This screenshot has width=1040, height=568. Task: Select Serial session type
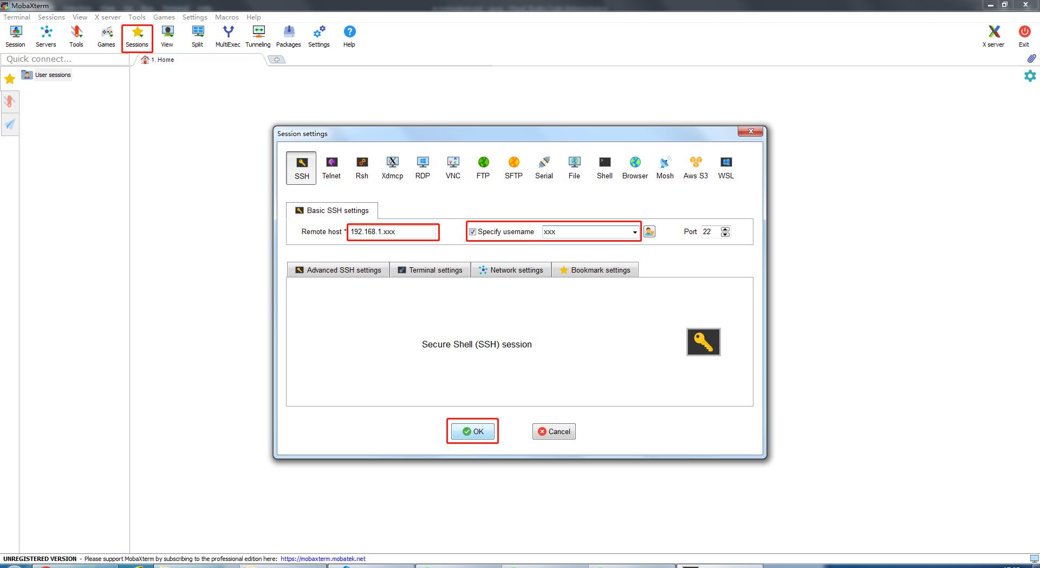pyautogui.click(x=544, y=168)
